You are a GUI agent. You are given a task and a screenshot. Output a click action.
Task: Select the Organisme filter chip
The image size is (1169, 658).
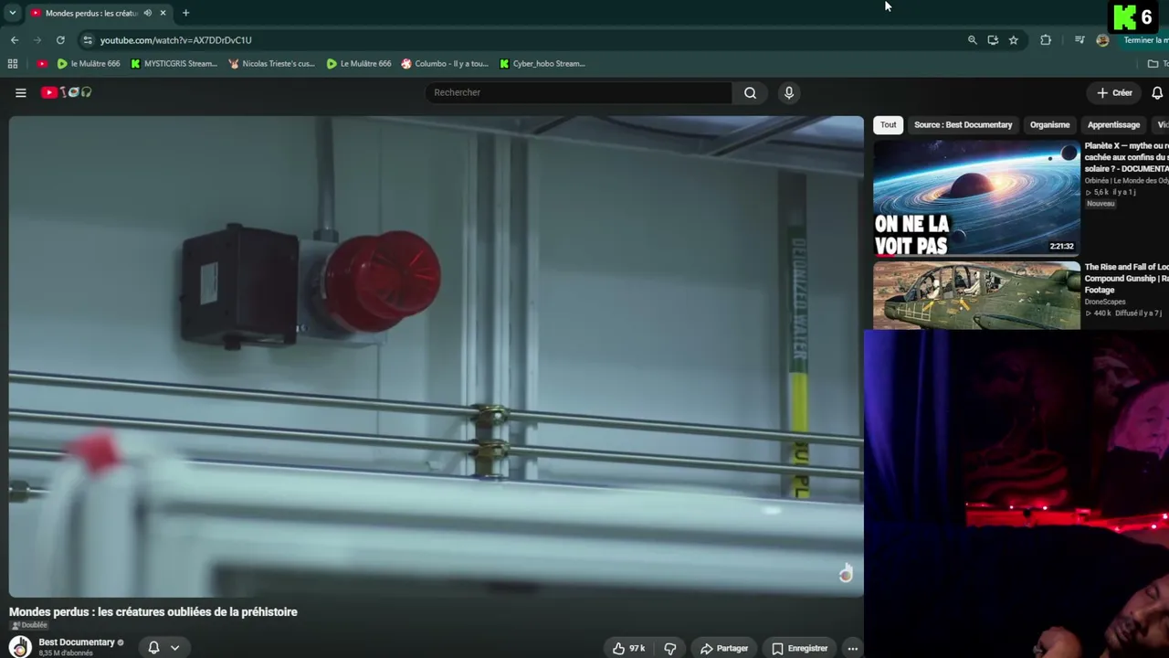[1049, 125]
